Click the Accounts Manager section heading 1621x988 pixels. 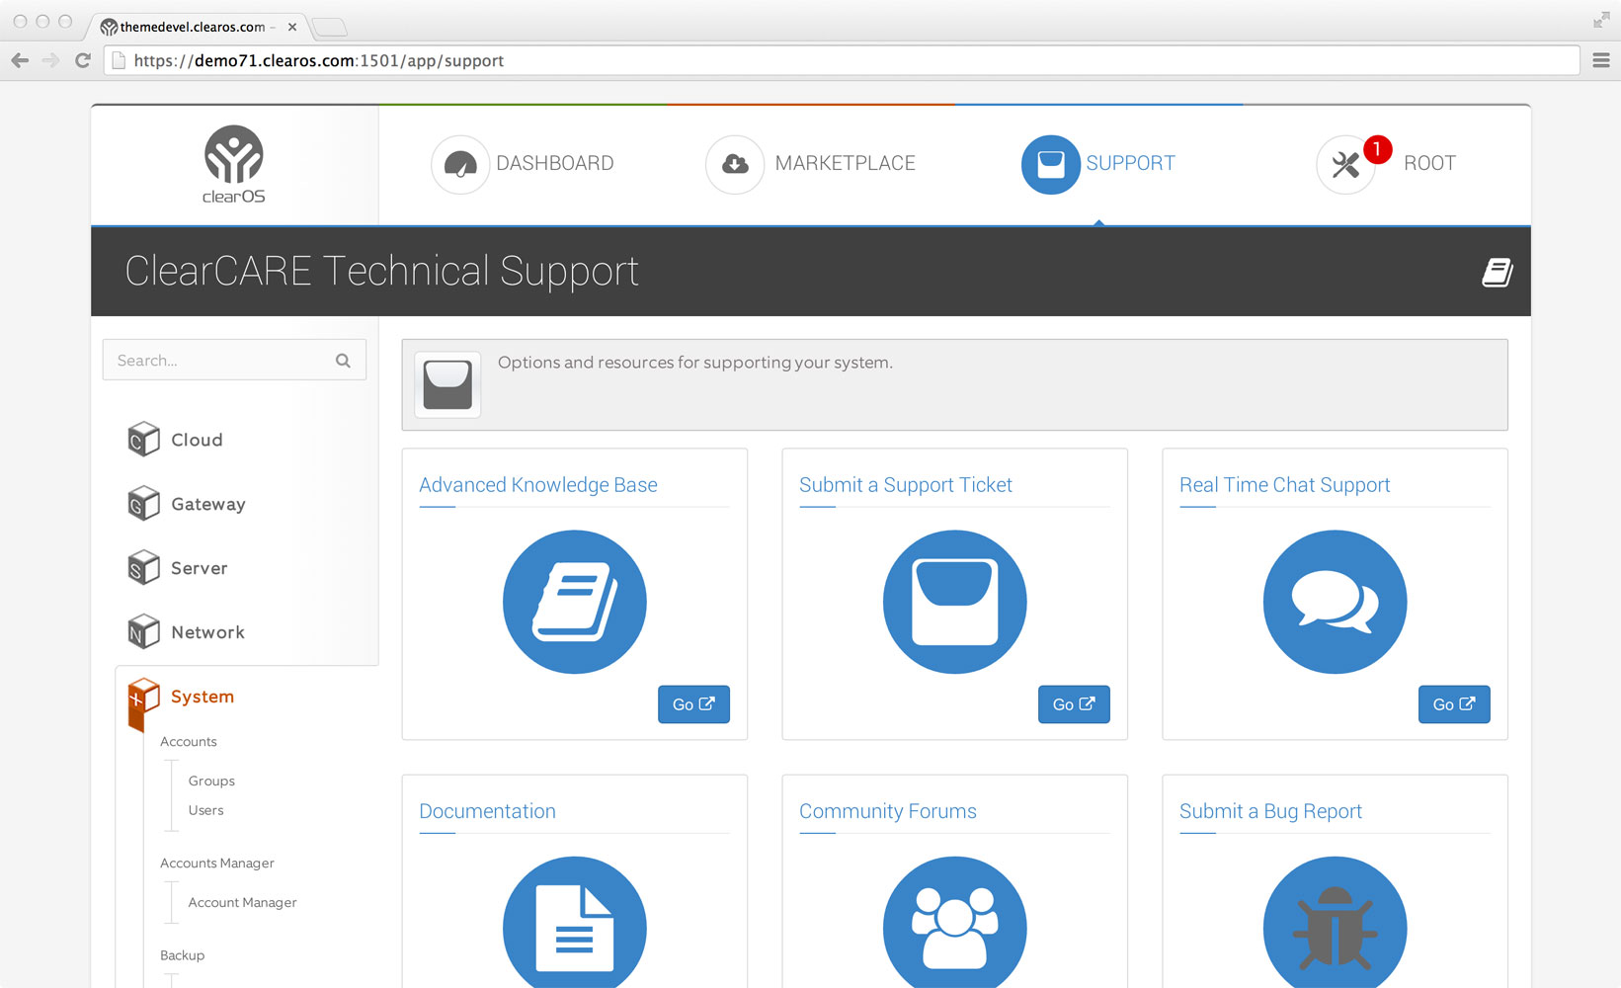pyautogui.click(x=217, y=864)
